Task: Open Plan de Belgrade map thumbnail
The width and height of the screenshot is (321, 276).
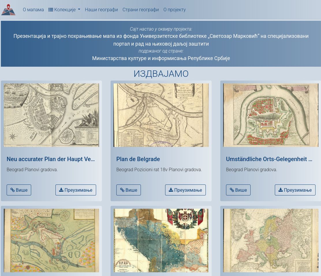Action: (x=161, y=115)
